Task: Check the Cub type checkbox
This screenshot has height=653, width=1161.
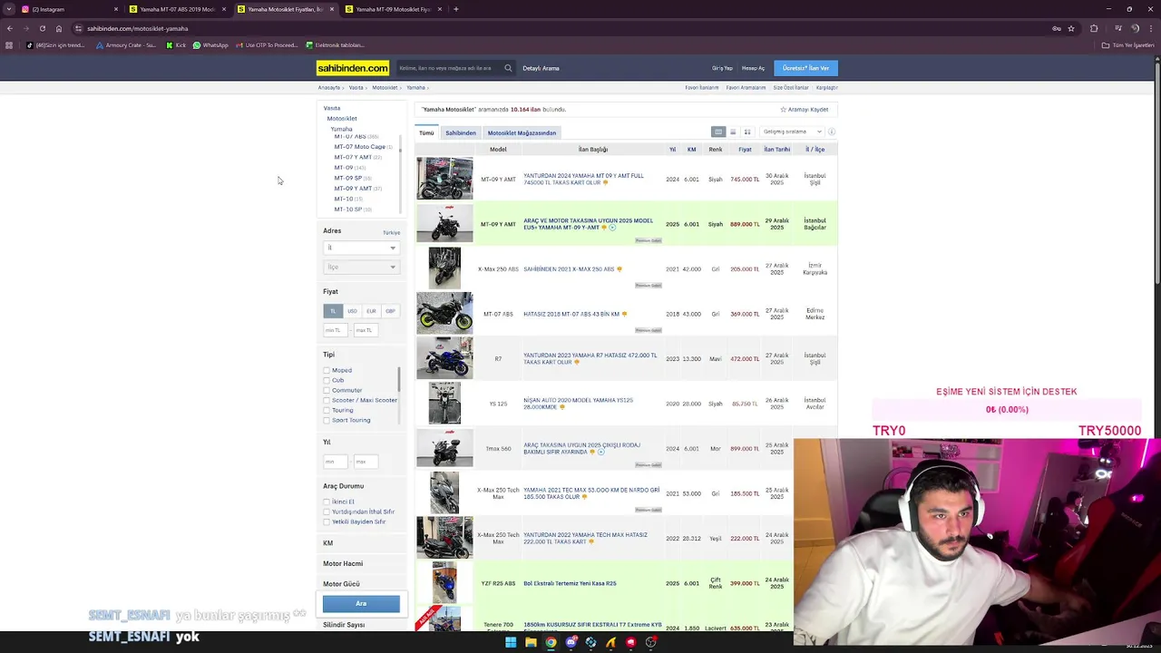Action: point(327,380)
